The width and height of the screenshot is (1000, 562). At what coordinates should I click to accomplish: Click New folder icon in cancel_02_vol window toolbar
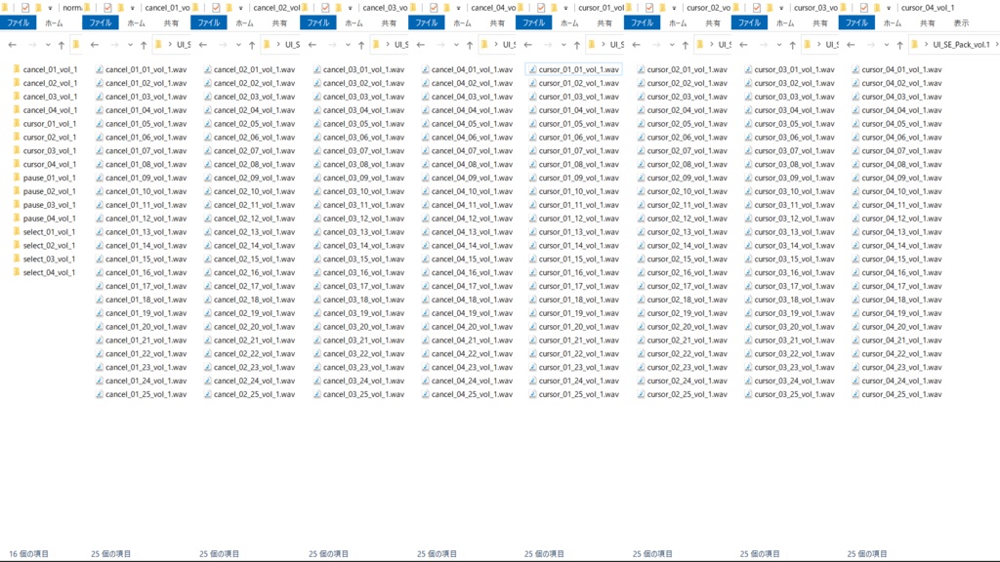pos(229,8)
